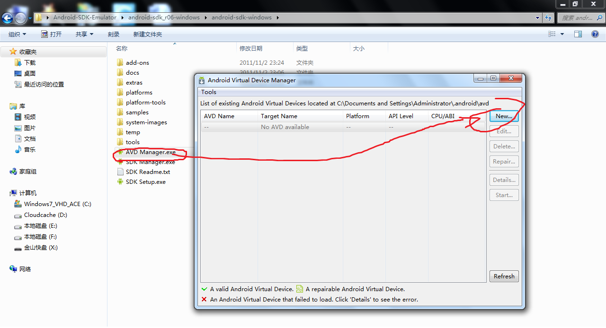Expand the path arrow after Android-SDK-Emulator

[123, 17]
